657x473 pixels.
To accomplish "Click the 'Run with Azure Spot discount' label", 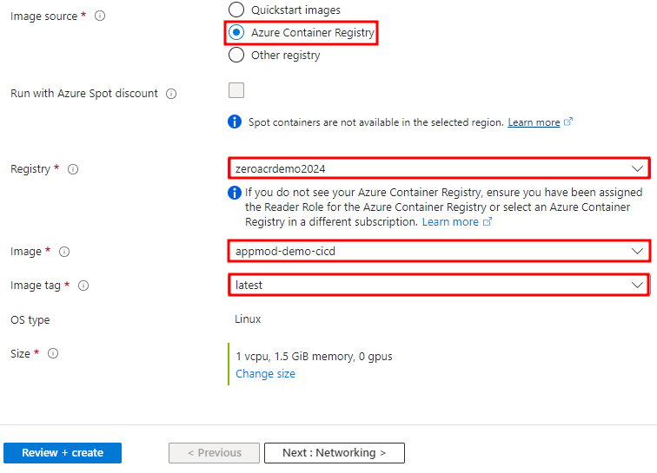I will tap(84, 94).
